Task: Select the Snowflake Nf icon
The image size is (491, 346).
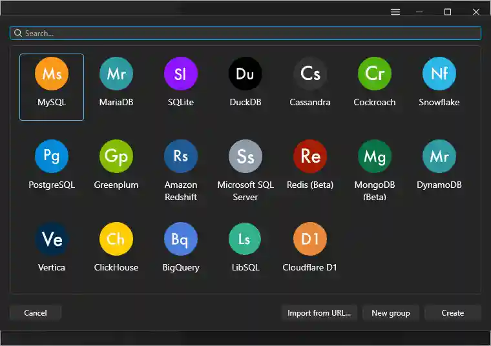Action: (x=439, y=74)
